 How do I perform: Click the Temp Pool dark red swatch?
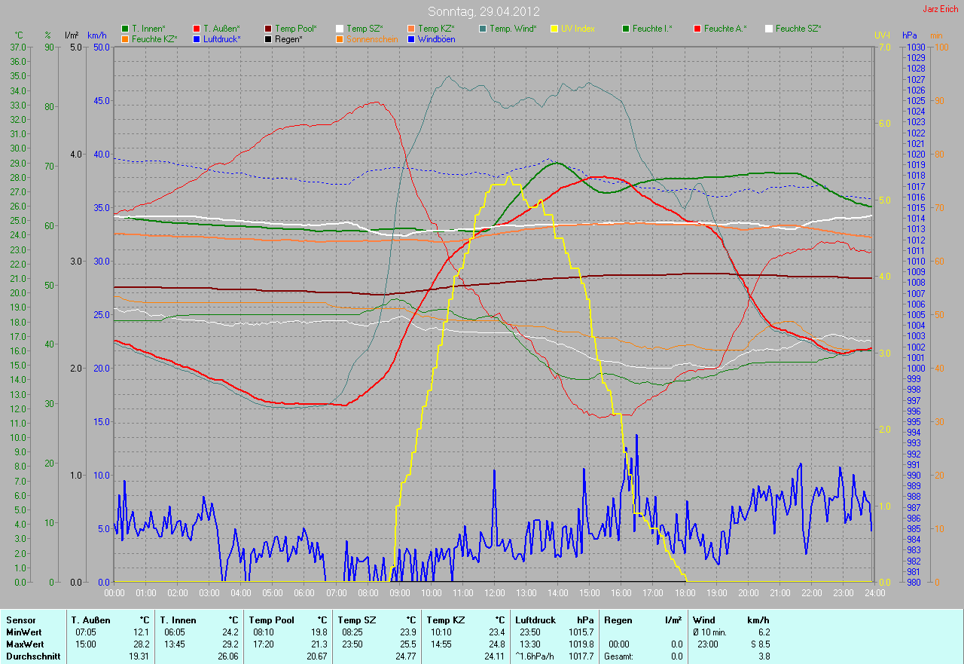pyautogui.click(x=268, y=28)
